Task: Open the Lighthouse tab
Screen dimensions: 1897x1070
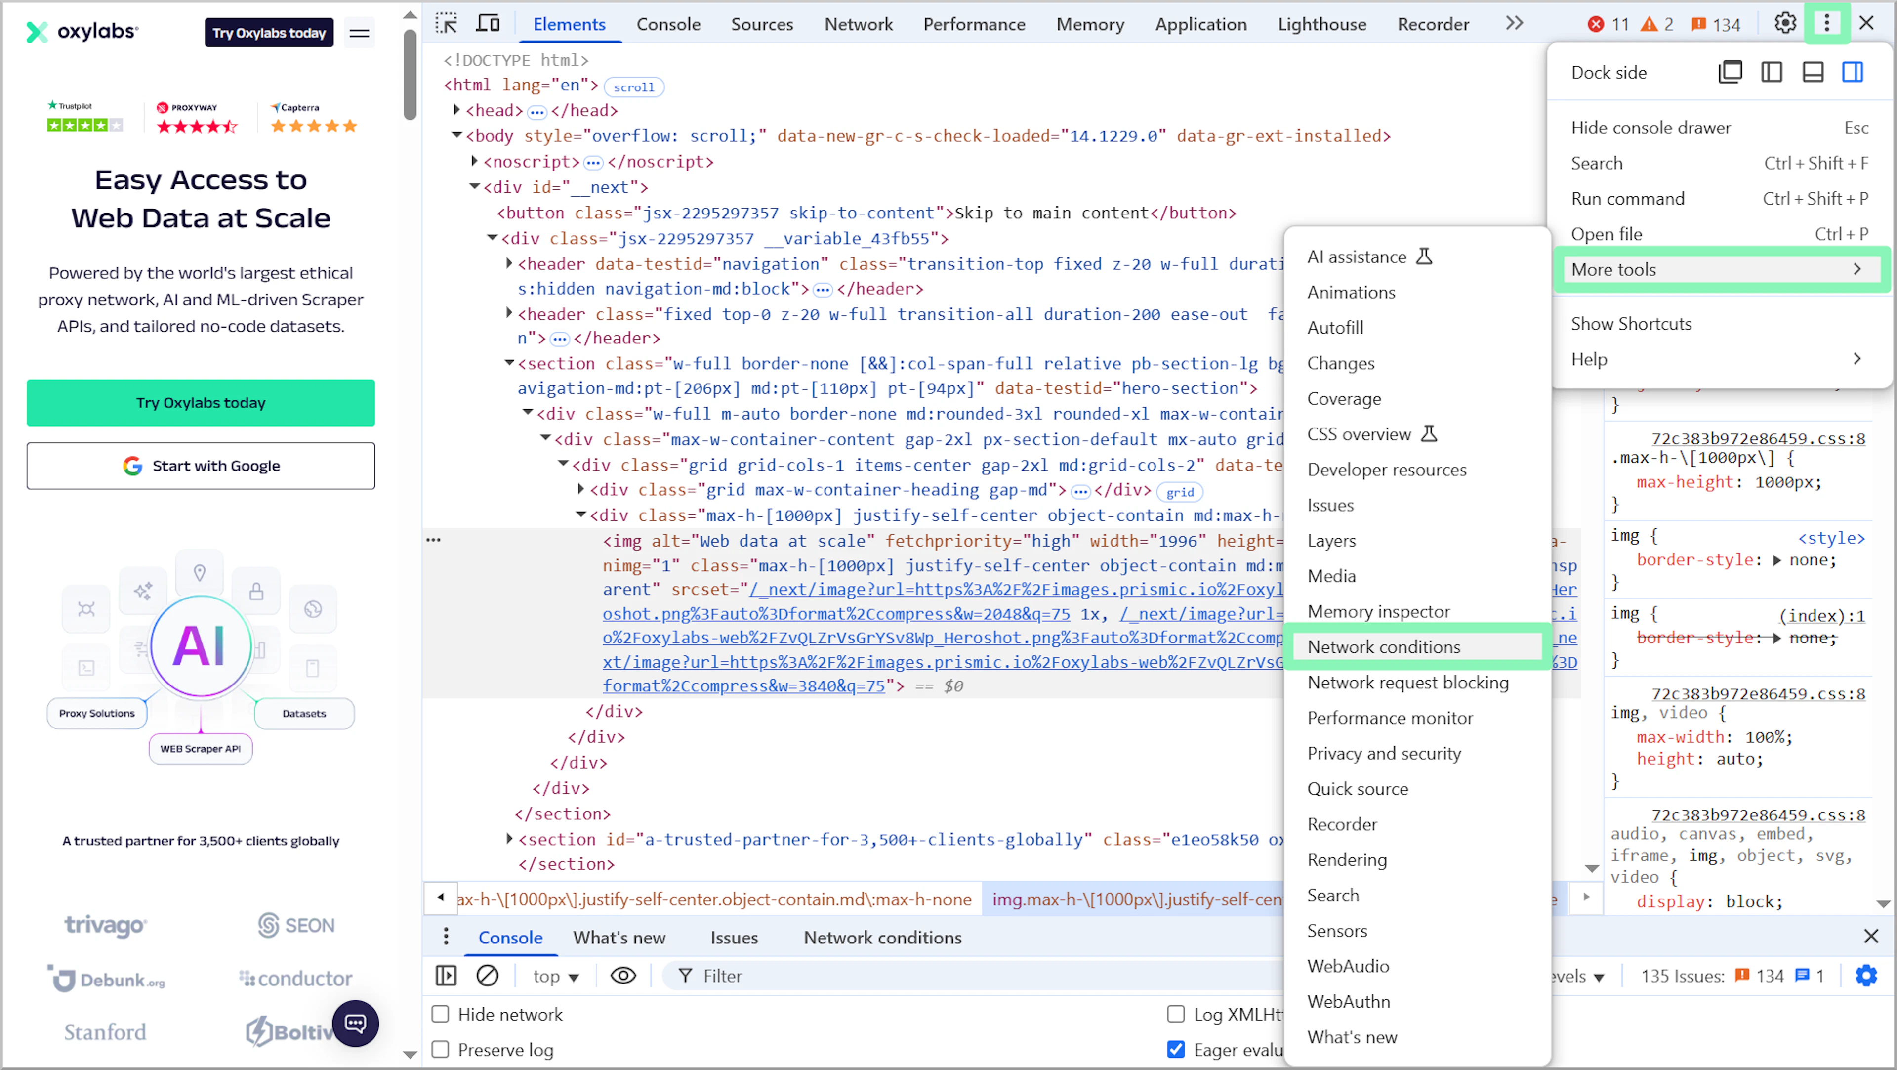Action: click(x=1322, y=24)
